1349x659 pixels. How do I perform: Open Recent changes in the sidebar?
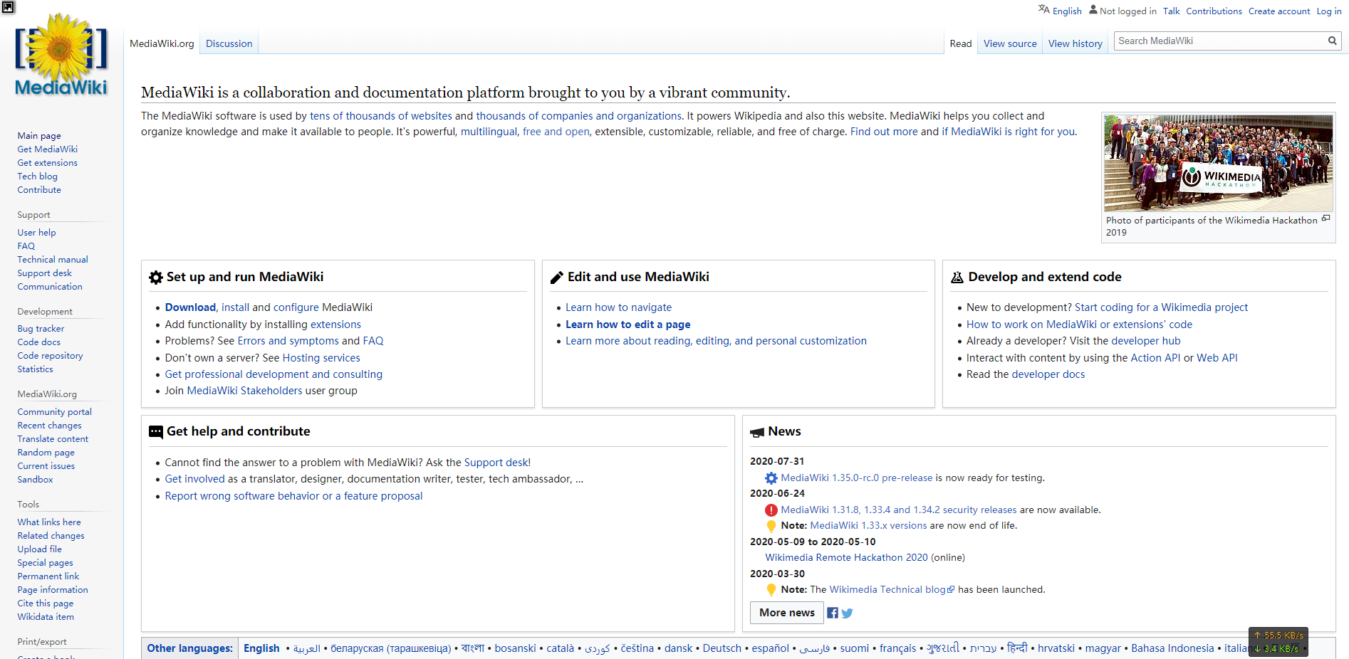(50, 426)
